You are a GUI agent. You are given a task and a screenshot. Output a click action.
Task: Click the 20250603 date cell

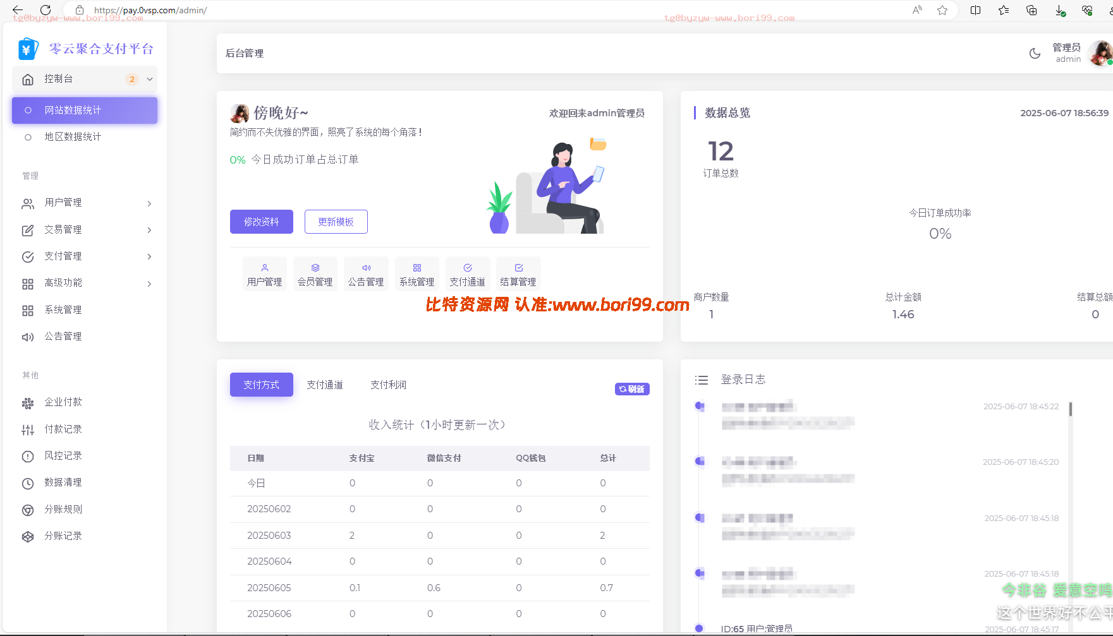(x=269, y=536)
